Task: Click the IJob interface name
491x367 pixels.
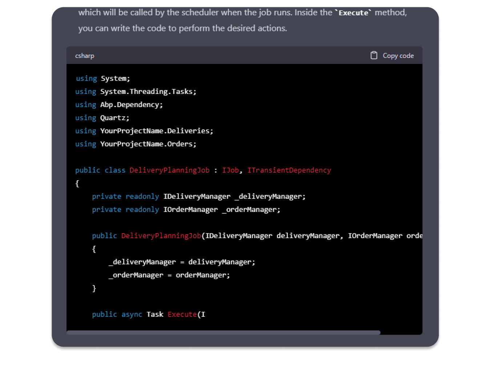Action: (x=230, y=170)
